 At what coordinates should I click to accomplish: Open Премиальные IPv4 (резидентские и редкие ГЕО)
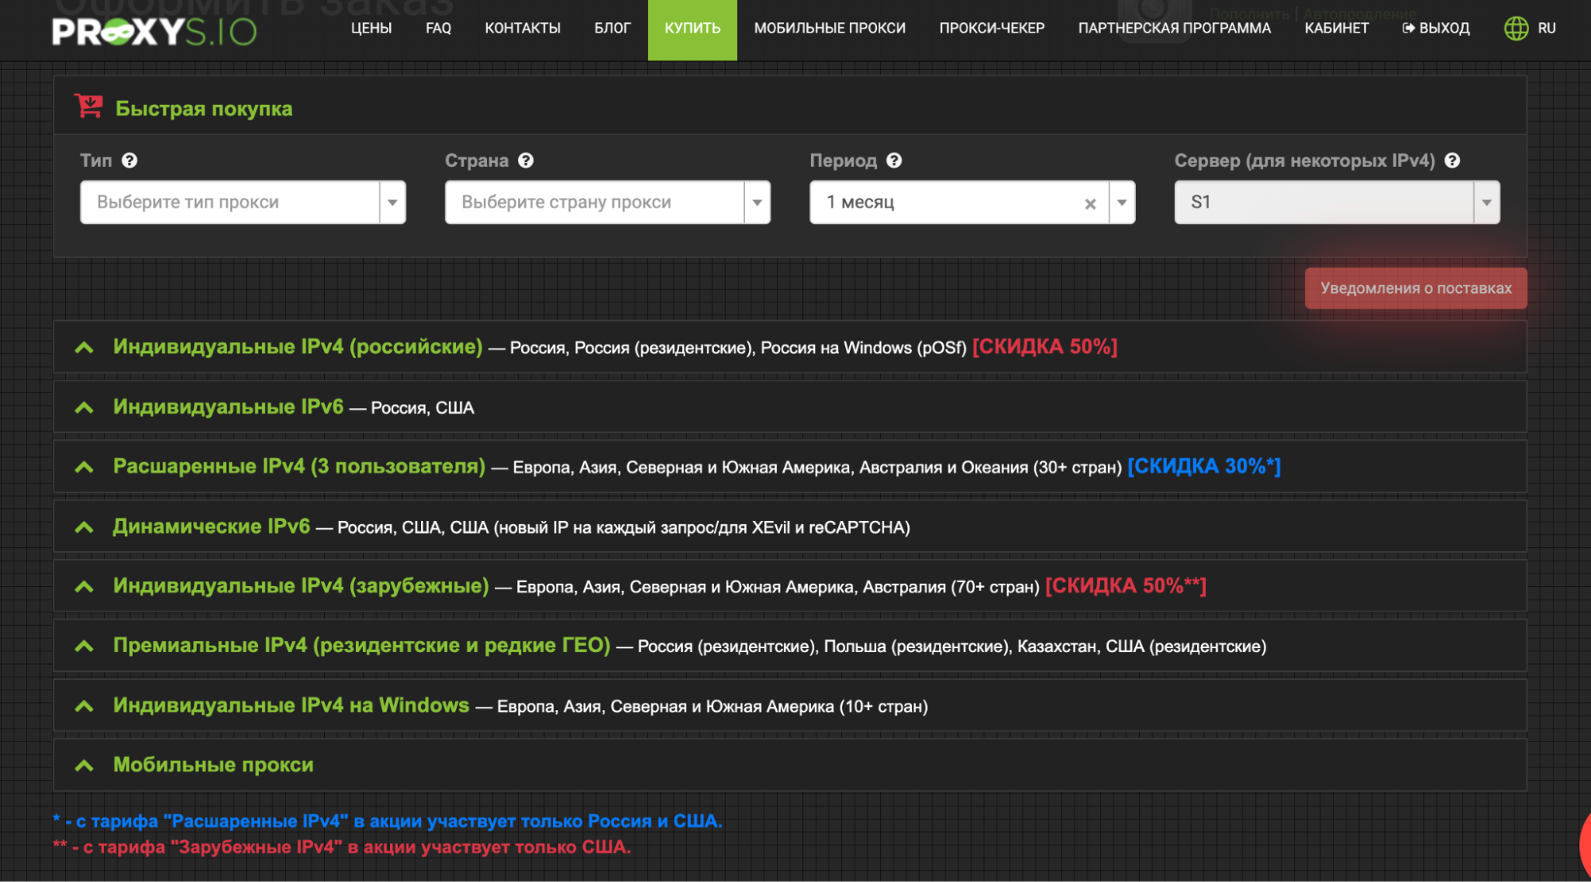tap(361, 645)
